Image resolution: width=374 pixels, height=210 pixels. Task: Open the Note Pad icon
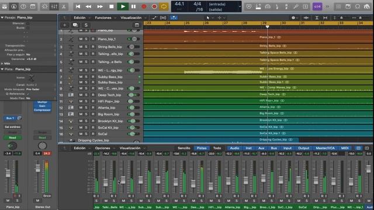pos(348,6)
